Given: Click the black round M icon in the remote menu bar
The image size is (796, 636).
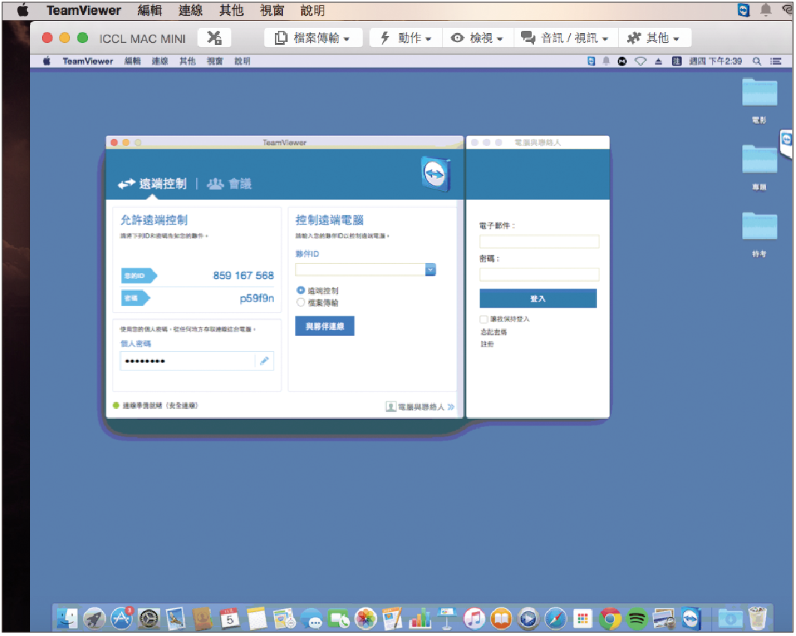Looking at the screenshot, I should [623, 62].
